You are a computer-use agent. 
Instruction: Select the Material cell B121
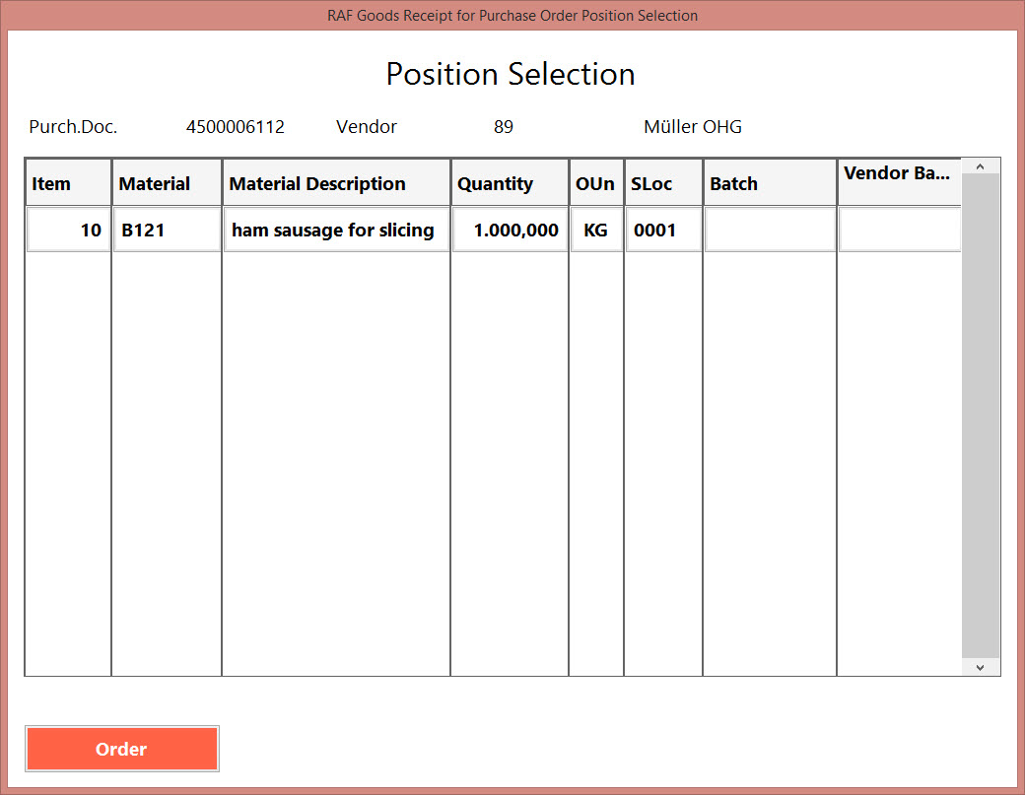pyautogui.click(x=167, y=230)
